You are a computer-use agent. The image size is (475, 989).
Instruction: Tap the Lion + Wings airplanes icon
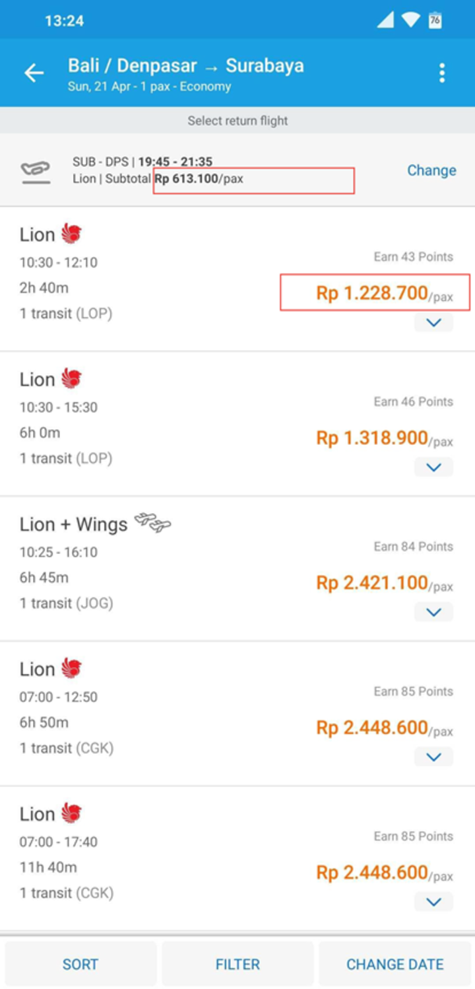pyautogui.click(x=153, y=523)
